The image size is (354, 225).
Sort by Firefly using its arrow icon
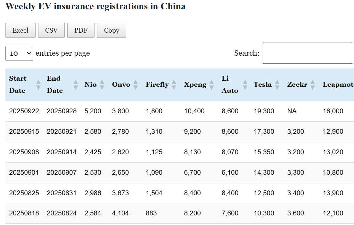coord(174,85)
